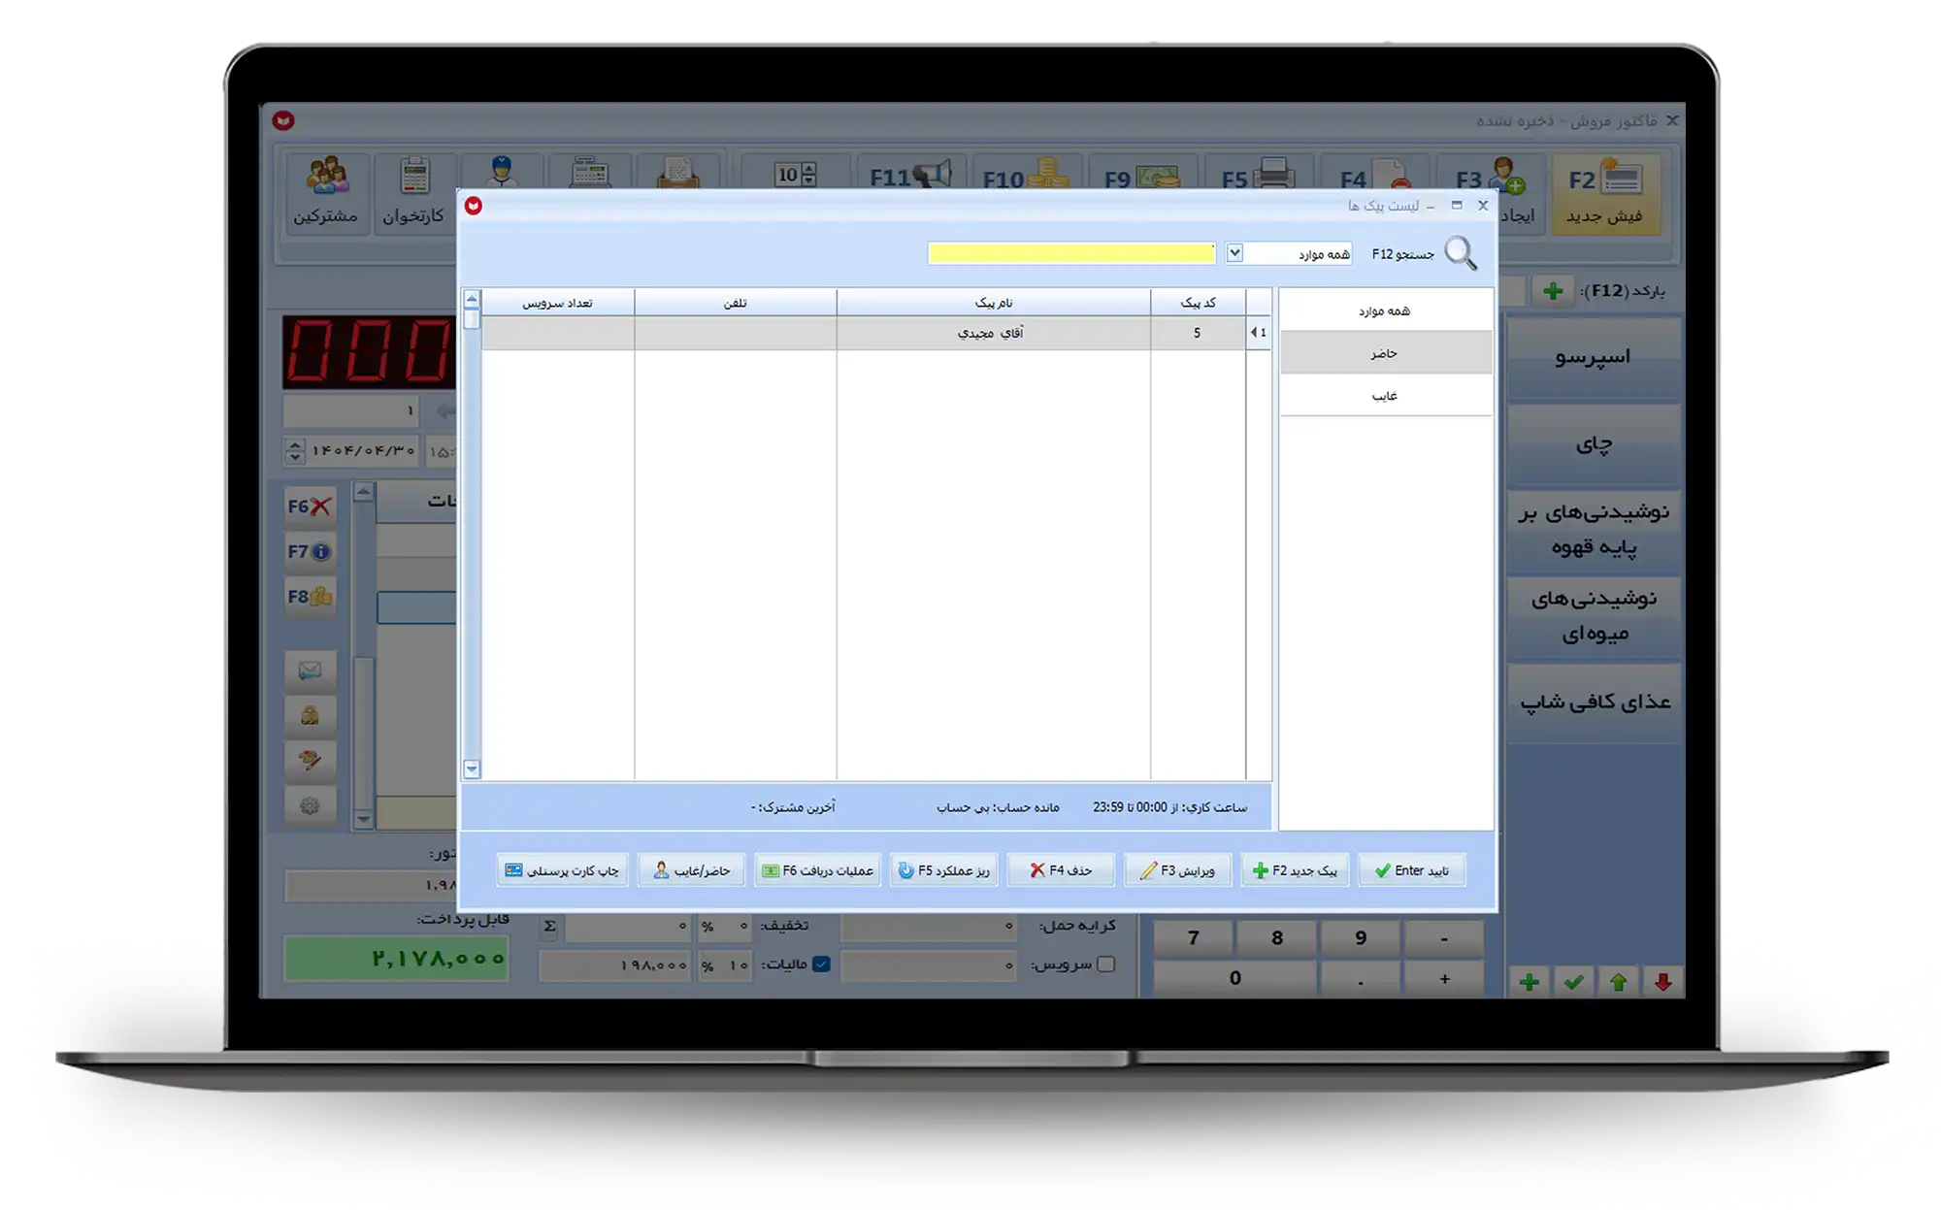Click green plus next to barcode field
The width and height of the screenshot is (1941, 1210).
pyautogui.click(x=1553, y=291)
